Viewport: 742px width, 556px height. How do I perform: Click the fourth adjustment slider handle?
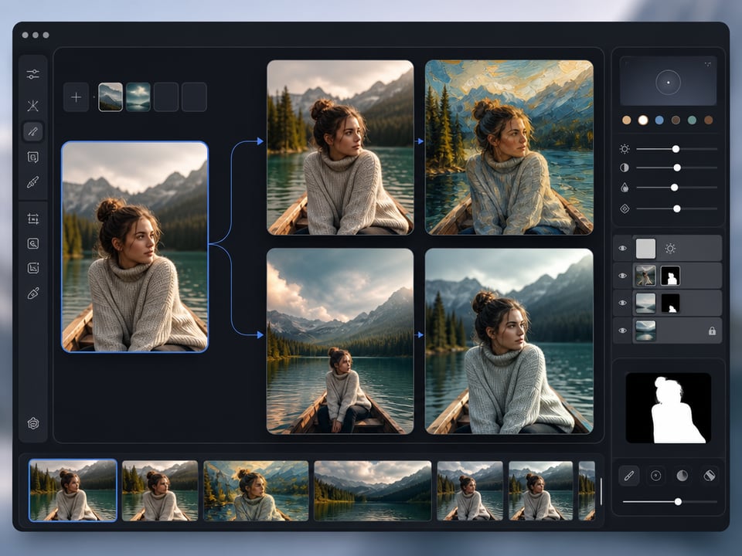click(677, 208)
